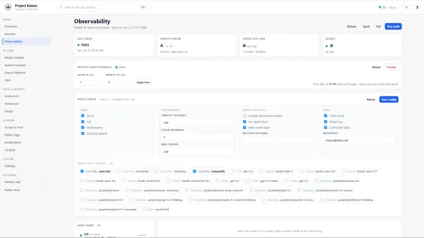
Task: Check the perplexity/sonar-deep-research model checkbox
Action: point(187,190)
